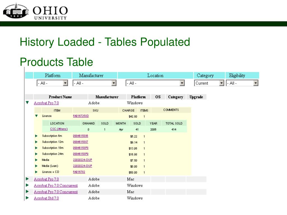287x215 pixels.
Task: Click the CHARGE column header
Action: [128, 110]
